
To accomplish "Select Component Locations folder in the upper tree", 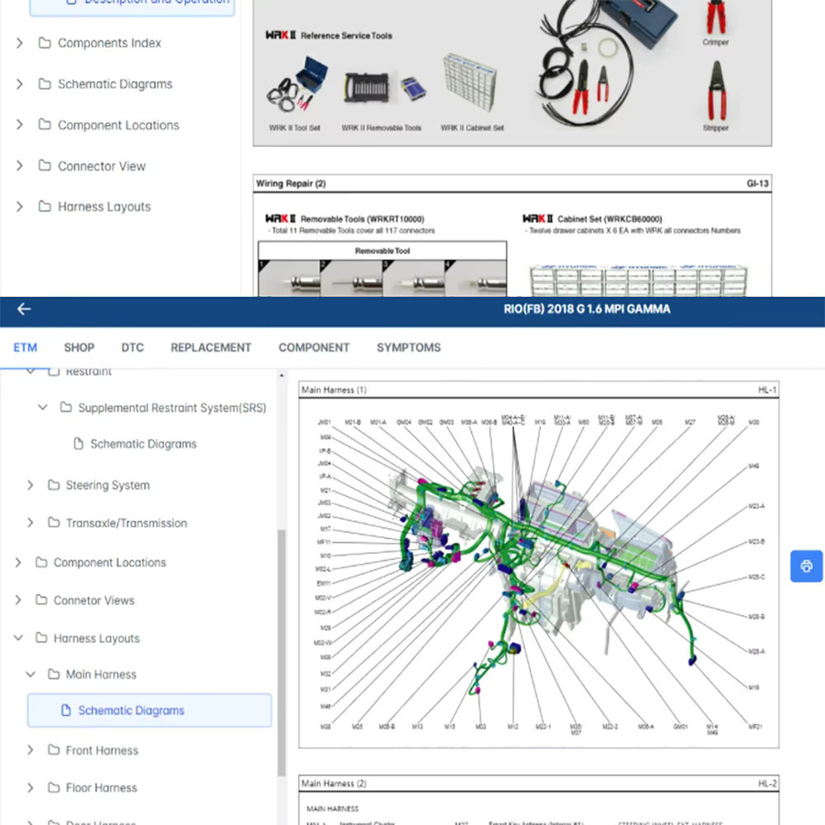I will (109, 126).
